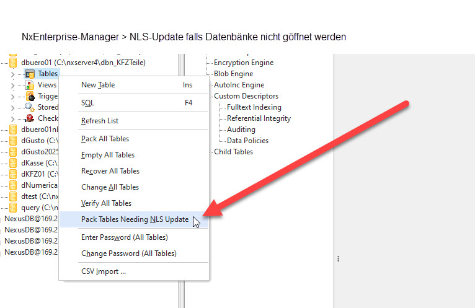Screen dimensions: 475x308
Task: Click the Views node icon
Action: (30, 85)
